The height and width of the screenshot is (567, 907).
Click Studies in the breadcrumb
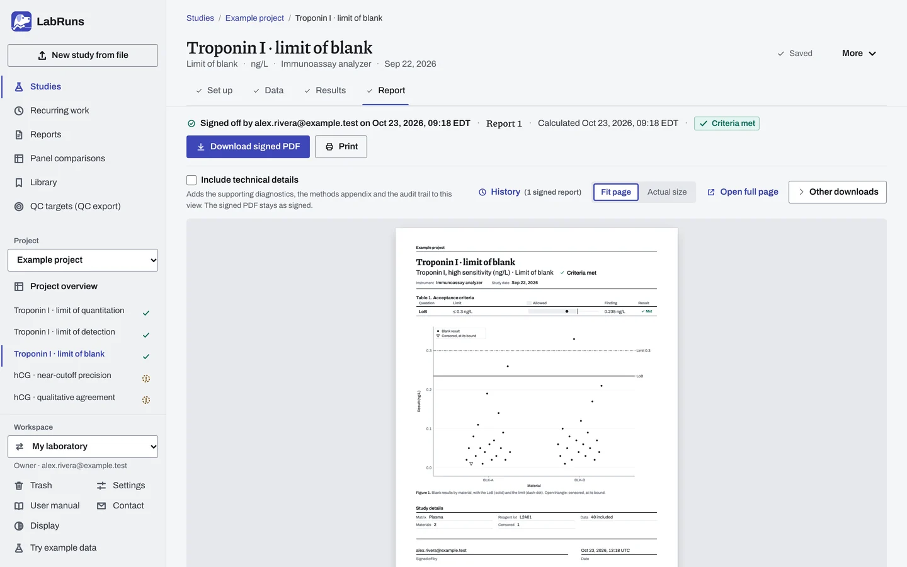click(200, 18)
